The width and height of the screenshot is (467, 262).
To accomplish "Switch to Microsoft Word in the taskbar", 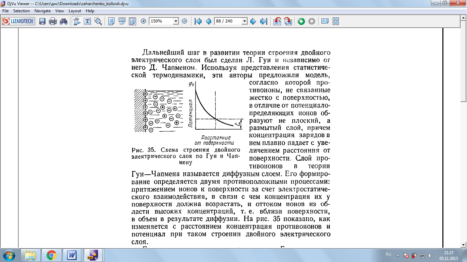I will click(72, 255).
